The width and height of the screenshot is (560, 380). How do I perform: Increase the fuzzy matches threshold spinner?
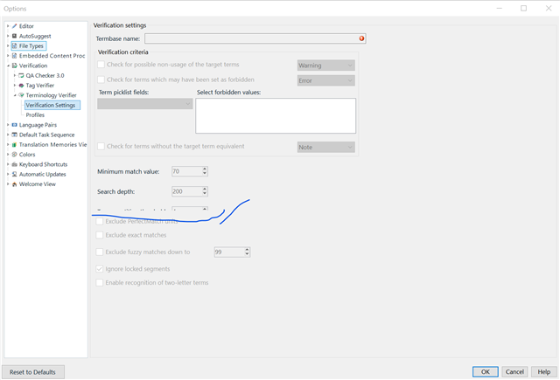(247, 250)
